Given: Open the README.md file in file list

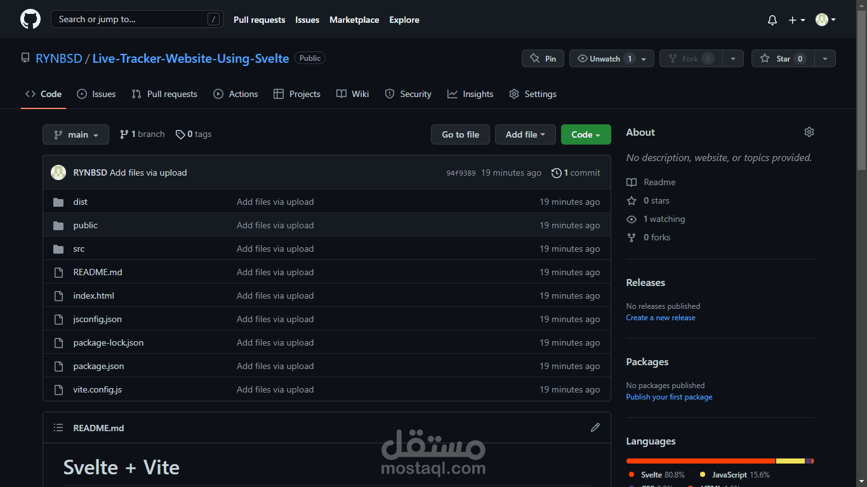Looking at the screenshot, I should [98, 272].
